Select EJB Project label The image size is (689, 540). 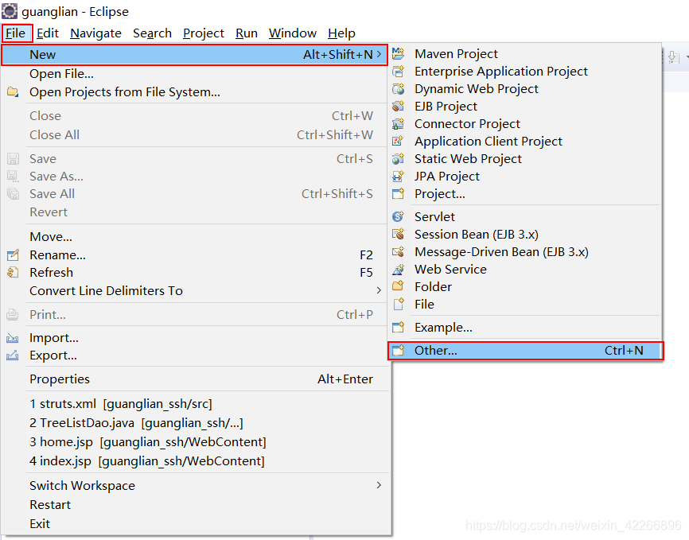(x=446, y=107)
